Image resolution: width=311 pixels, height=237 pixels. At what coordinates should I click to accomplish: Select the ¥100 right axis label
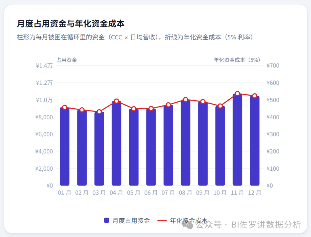(x=273, y=169)
